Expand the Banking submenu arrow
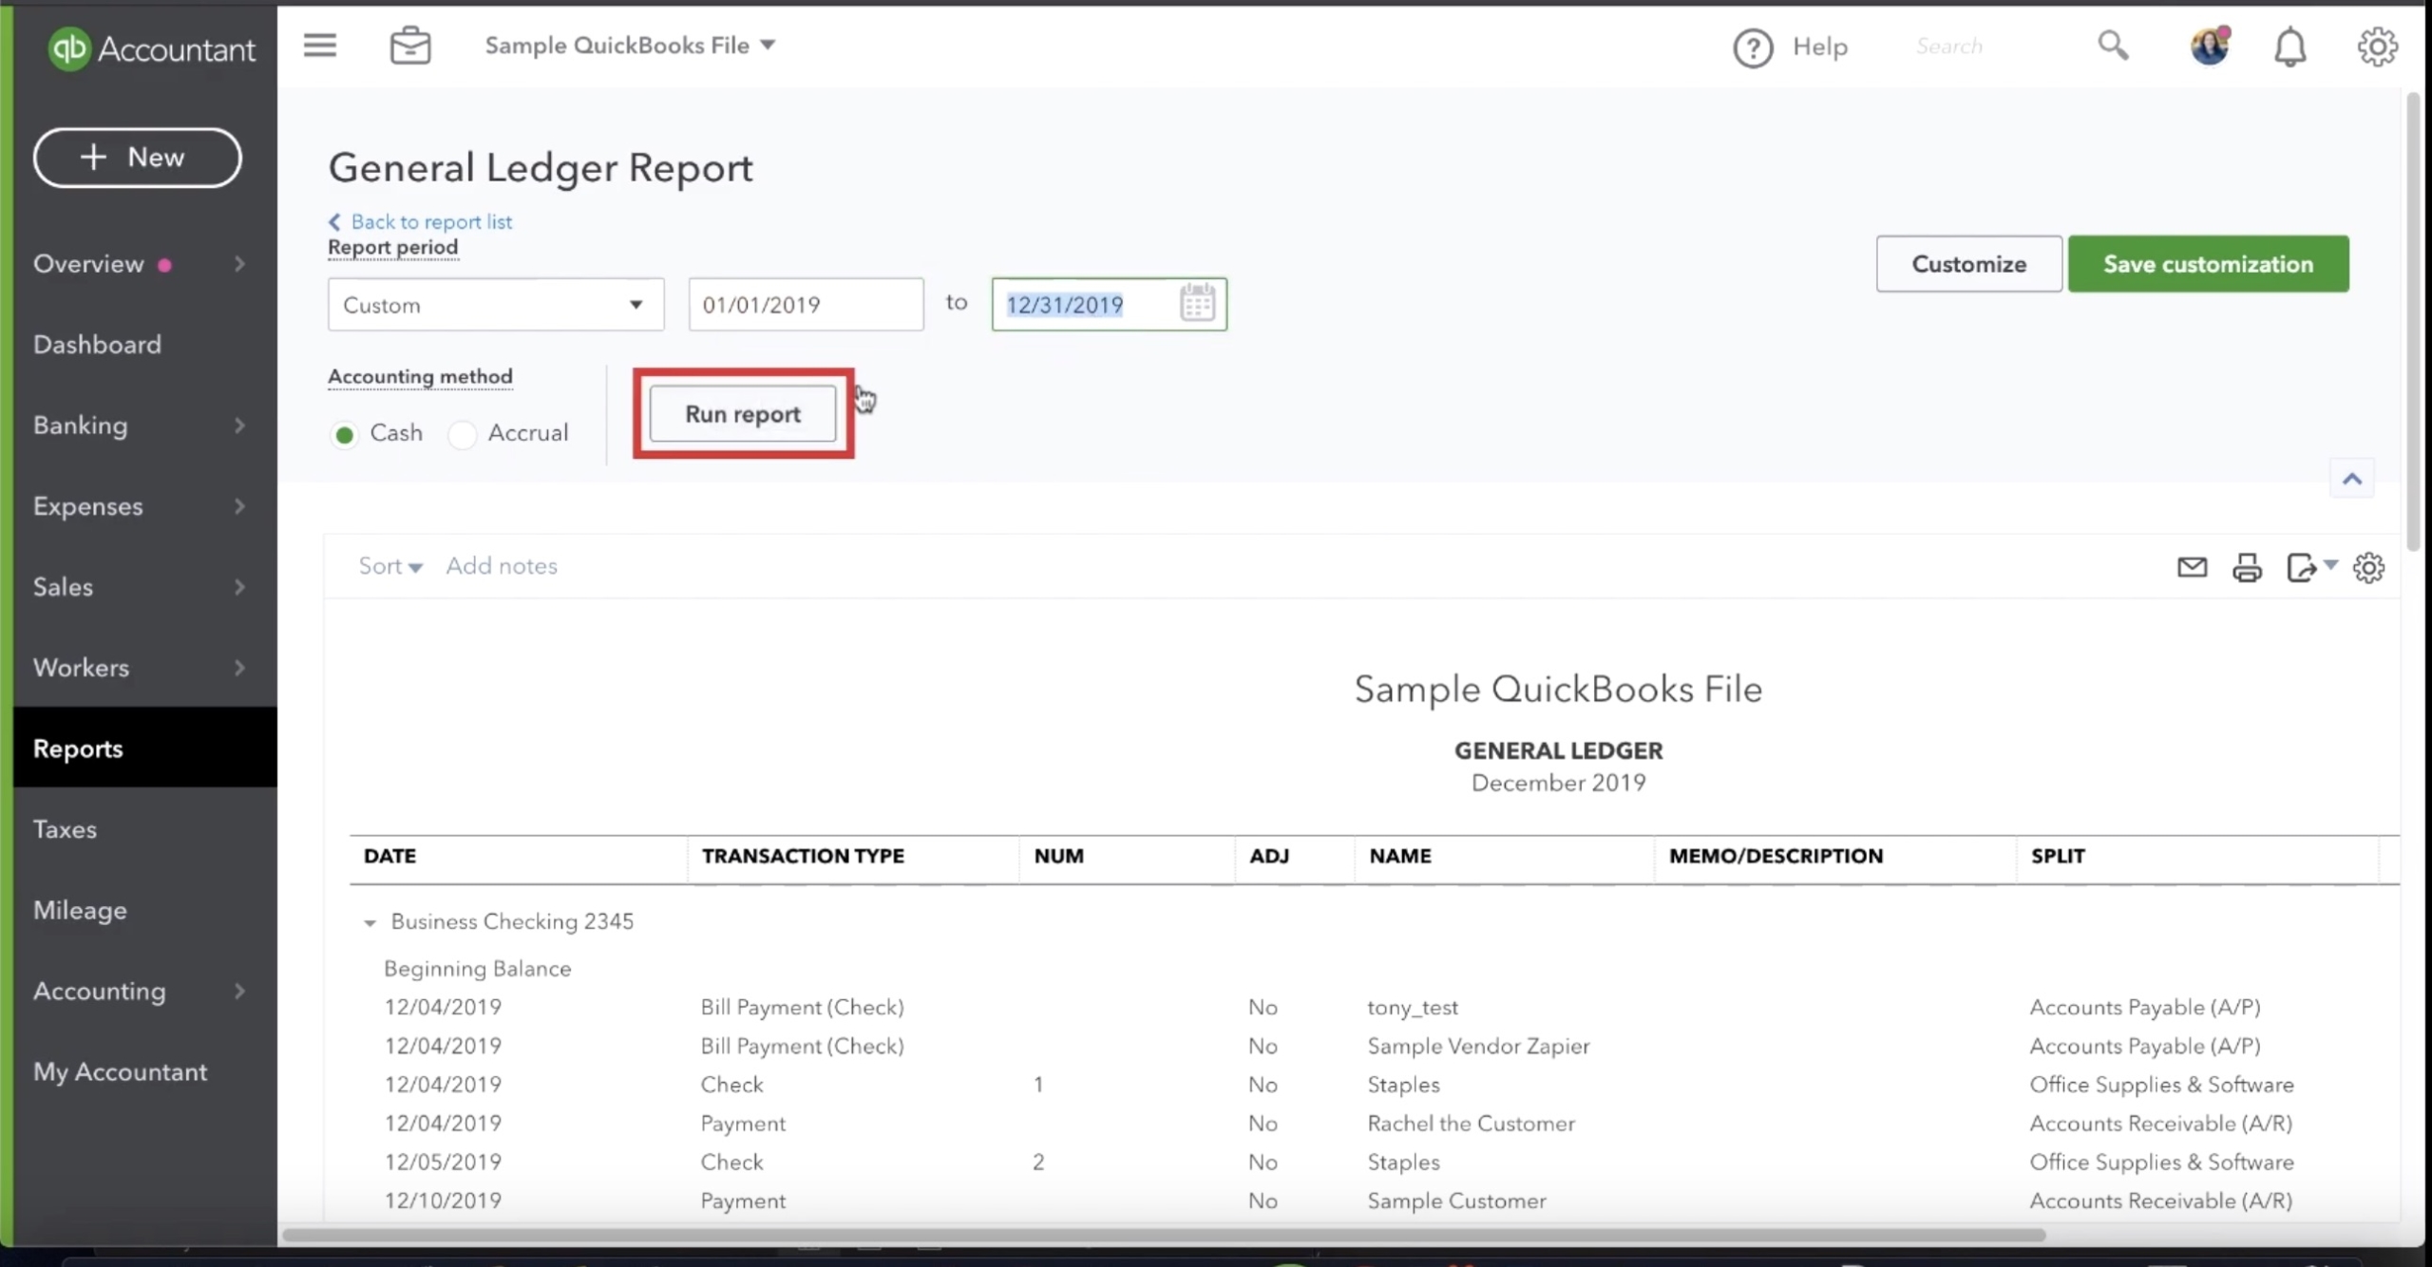 click(x=239, y=425)
